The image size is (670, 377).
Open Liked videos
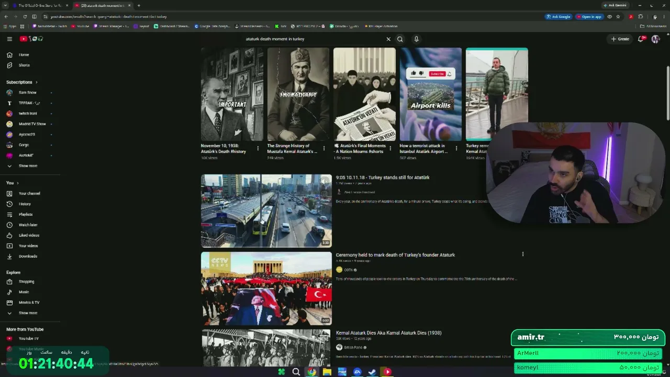(x=30, y=235)
